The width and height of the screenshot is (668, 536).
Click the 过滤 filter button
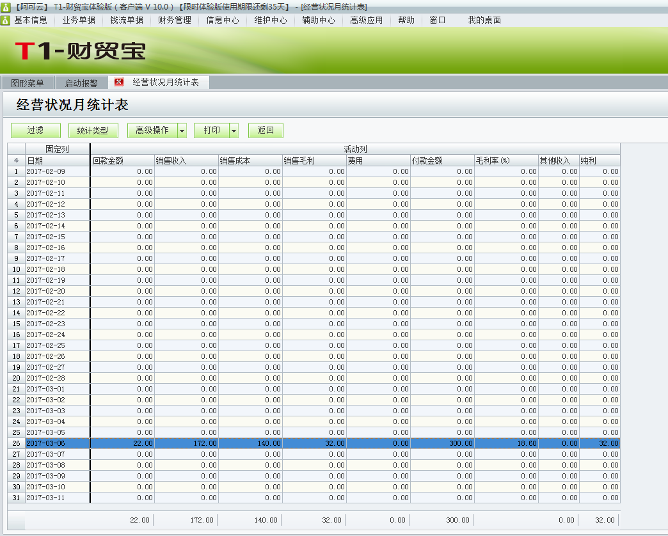tap(35, 130)
